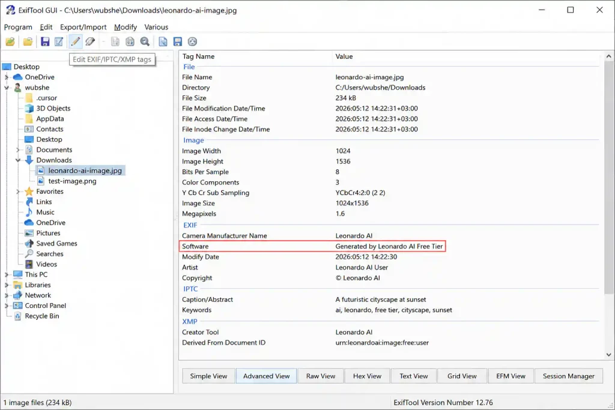Click the checklist-with-pen toolbar icon
The width and height of the screenshot is (615, 410).
59,41
